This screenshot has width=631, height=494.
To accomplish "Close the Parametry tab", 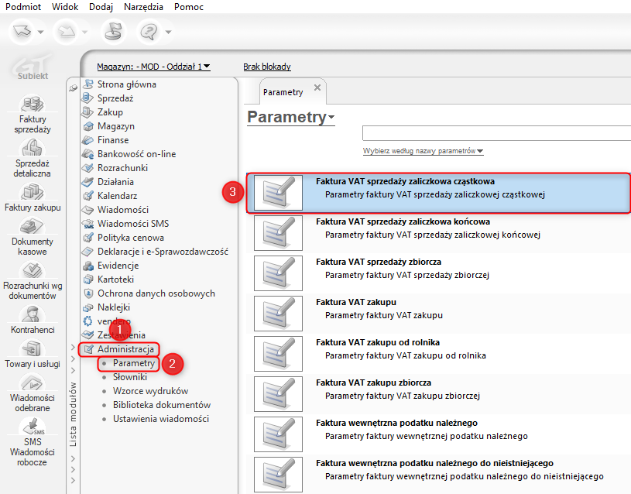I will (x=317, y=87).
